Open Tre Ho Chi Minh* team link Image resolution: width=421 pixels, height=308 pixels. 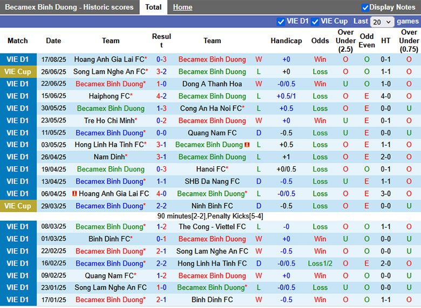pyautogui.click(x=111, y=120)
